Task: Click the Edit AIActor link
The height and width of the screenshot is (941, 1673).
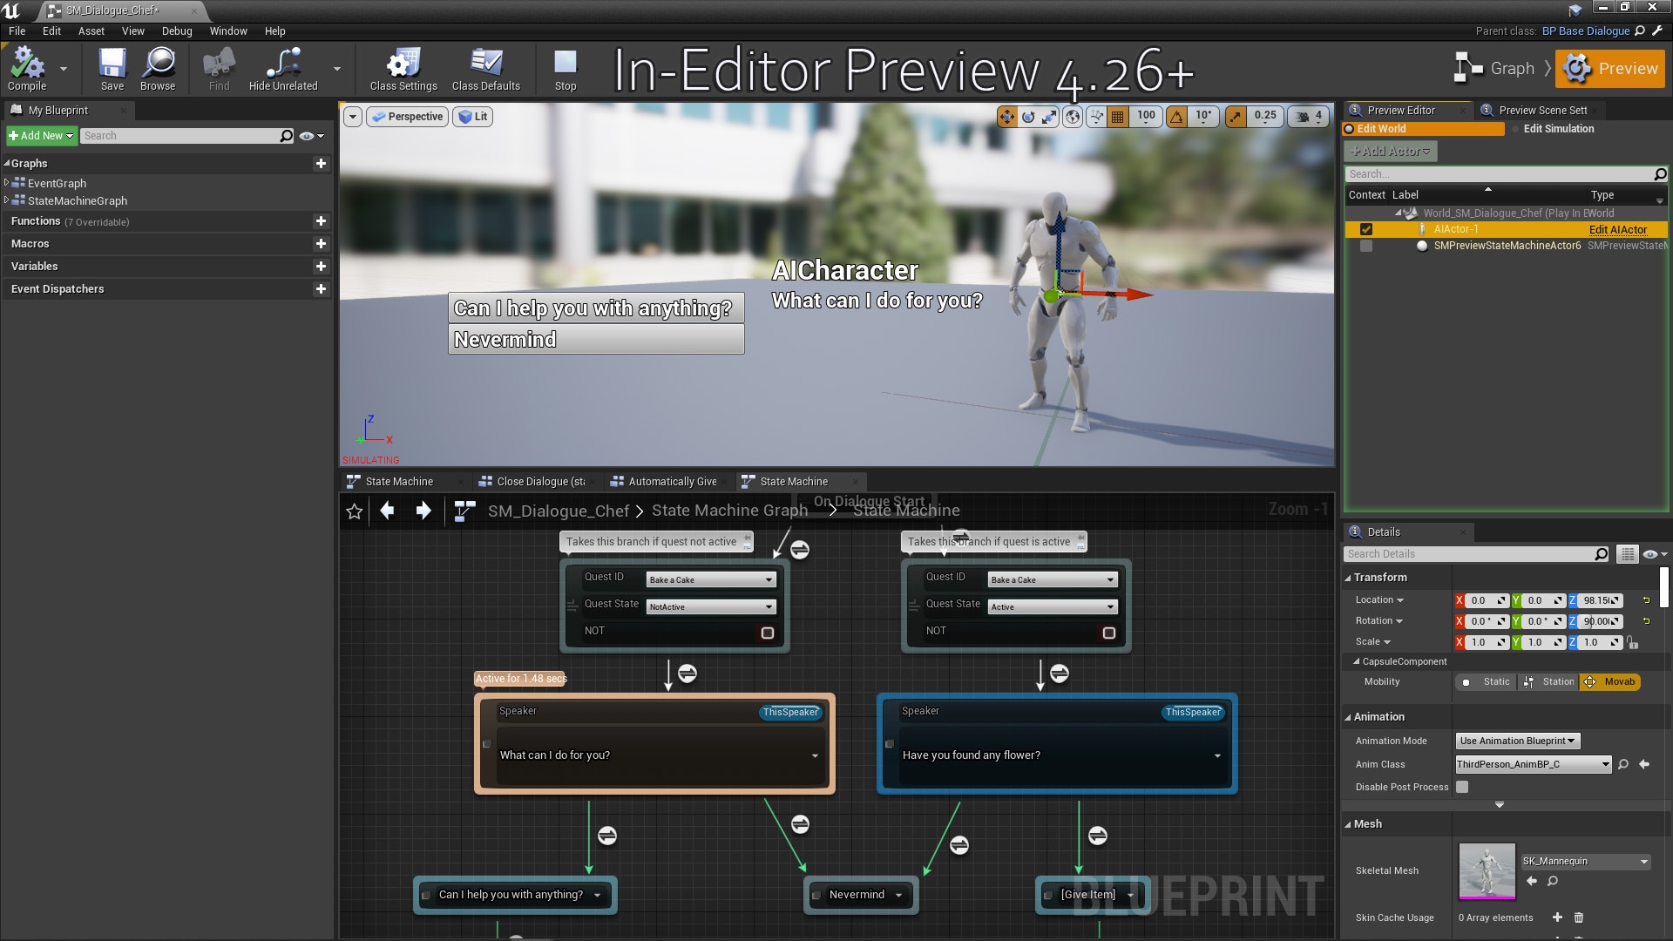Action: coord(1617,229)
